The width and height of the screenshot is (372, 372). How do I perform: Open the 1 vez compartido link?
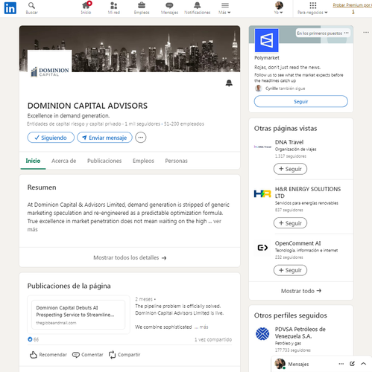pyautogui.click(x=213, y=339)
